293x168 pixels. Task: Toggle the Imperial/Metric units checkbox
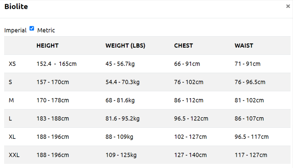tap(32, 29)
